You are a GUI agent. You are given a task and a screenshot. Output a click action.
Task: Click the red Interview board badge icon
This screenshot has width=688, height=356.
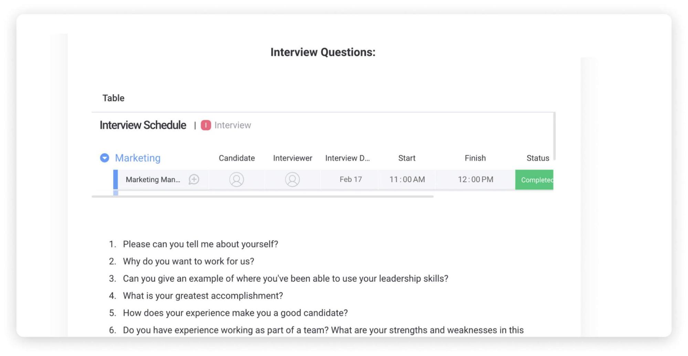click(x=206, y=125)
